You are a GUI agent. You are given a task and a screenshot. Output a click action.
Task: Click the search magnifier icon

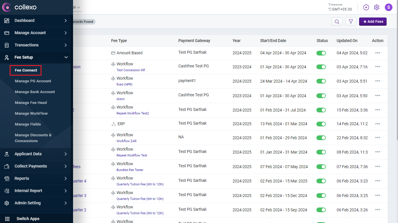click(x=337, y=22)
